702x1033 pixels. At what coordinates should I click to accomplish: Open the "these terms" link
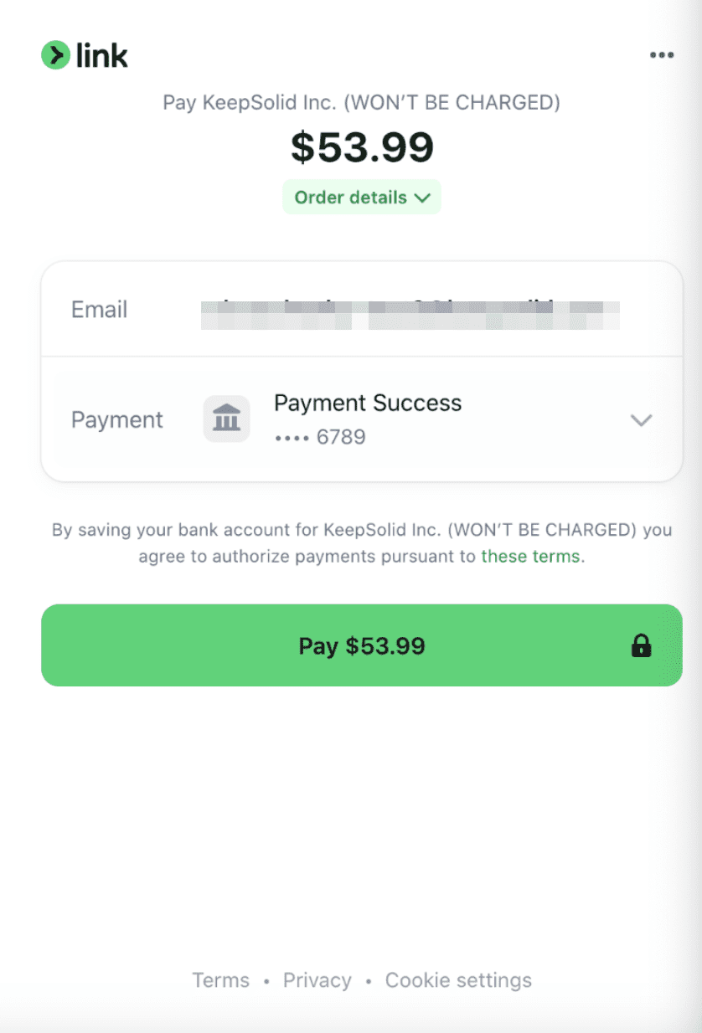tap(530, 557)
